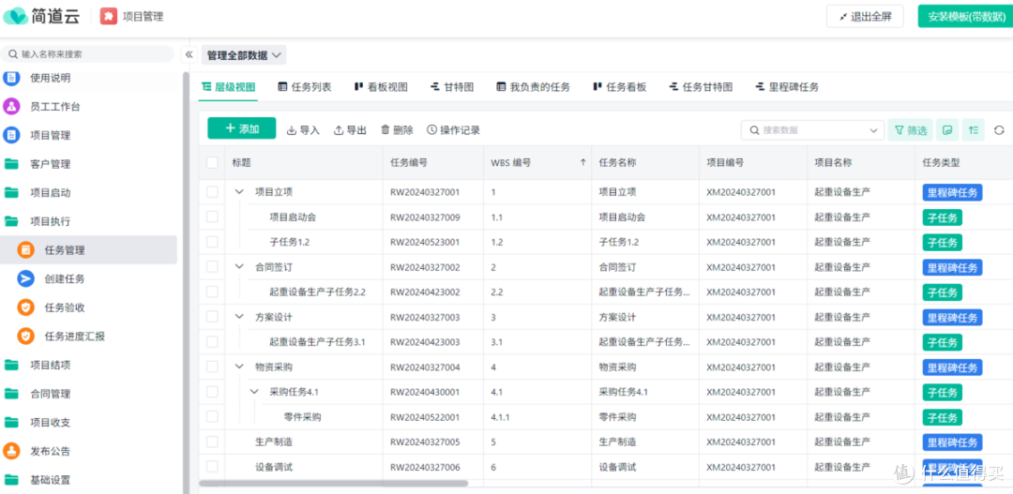1013x494 pixels.
Task: Click the 项目结项 folder icon
Action: pos(11,365)
